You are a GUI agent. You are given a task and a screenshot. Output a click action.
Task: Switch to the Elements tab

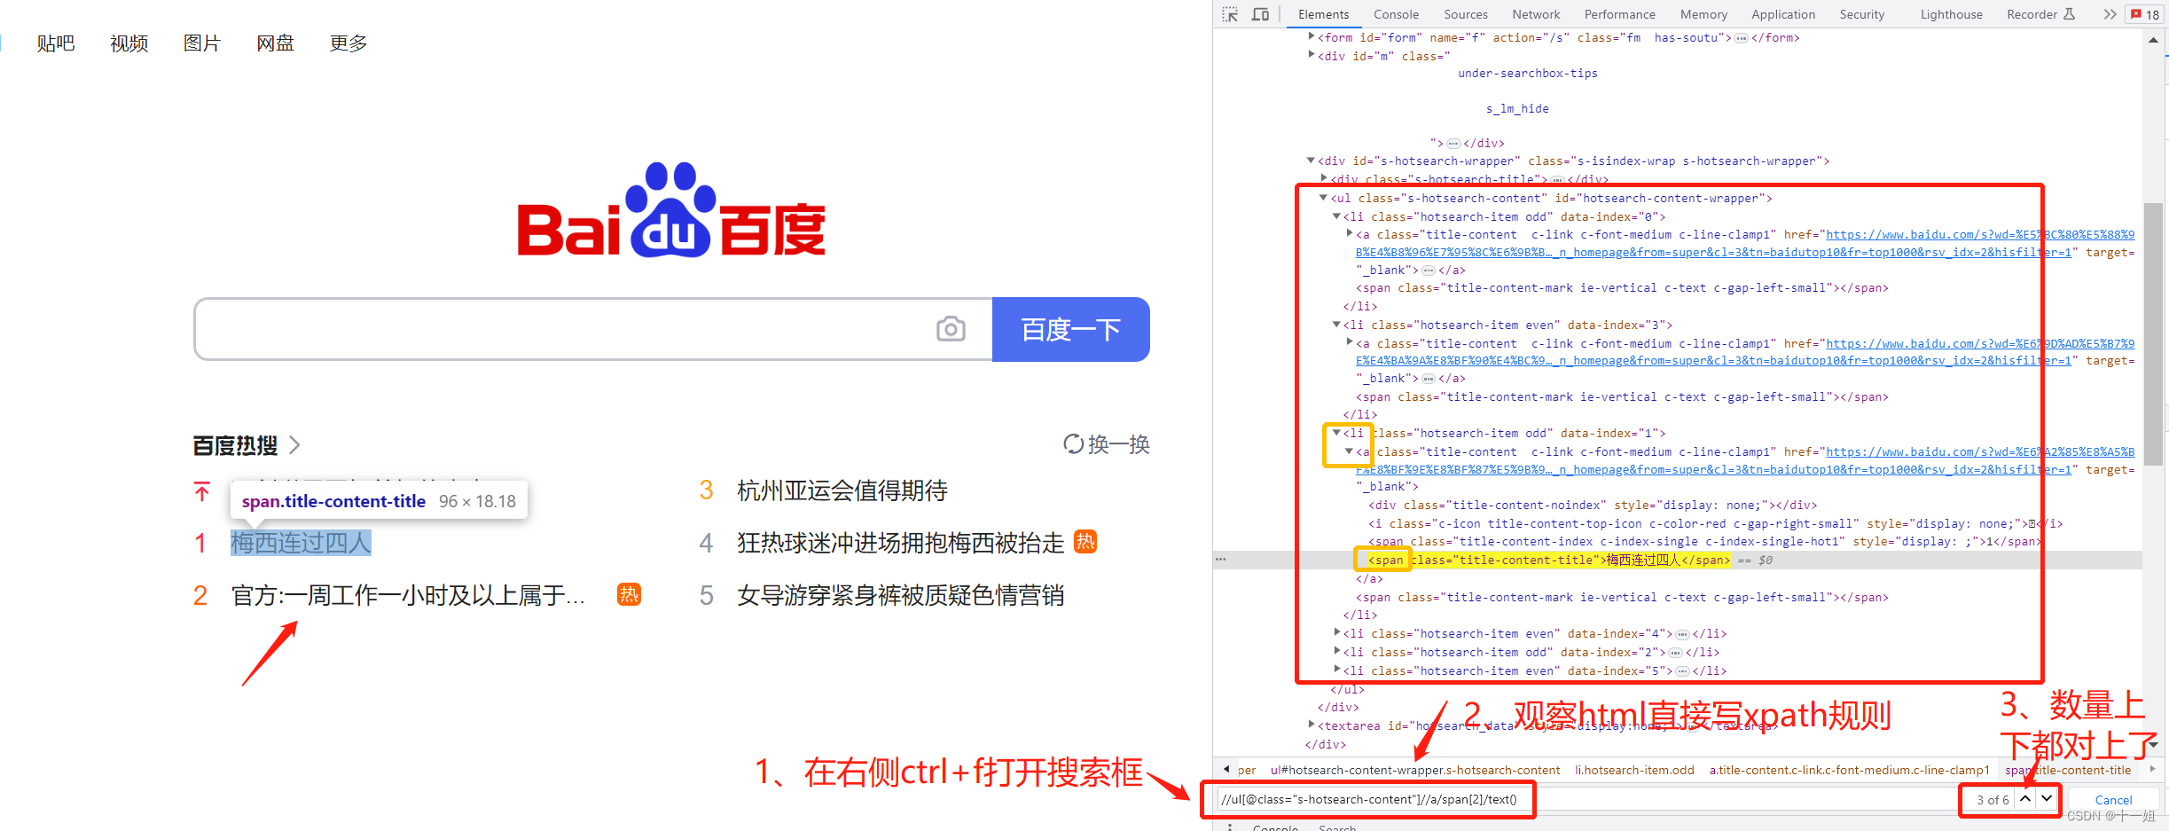click(1323, 14)
